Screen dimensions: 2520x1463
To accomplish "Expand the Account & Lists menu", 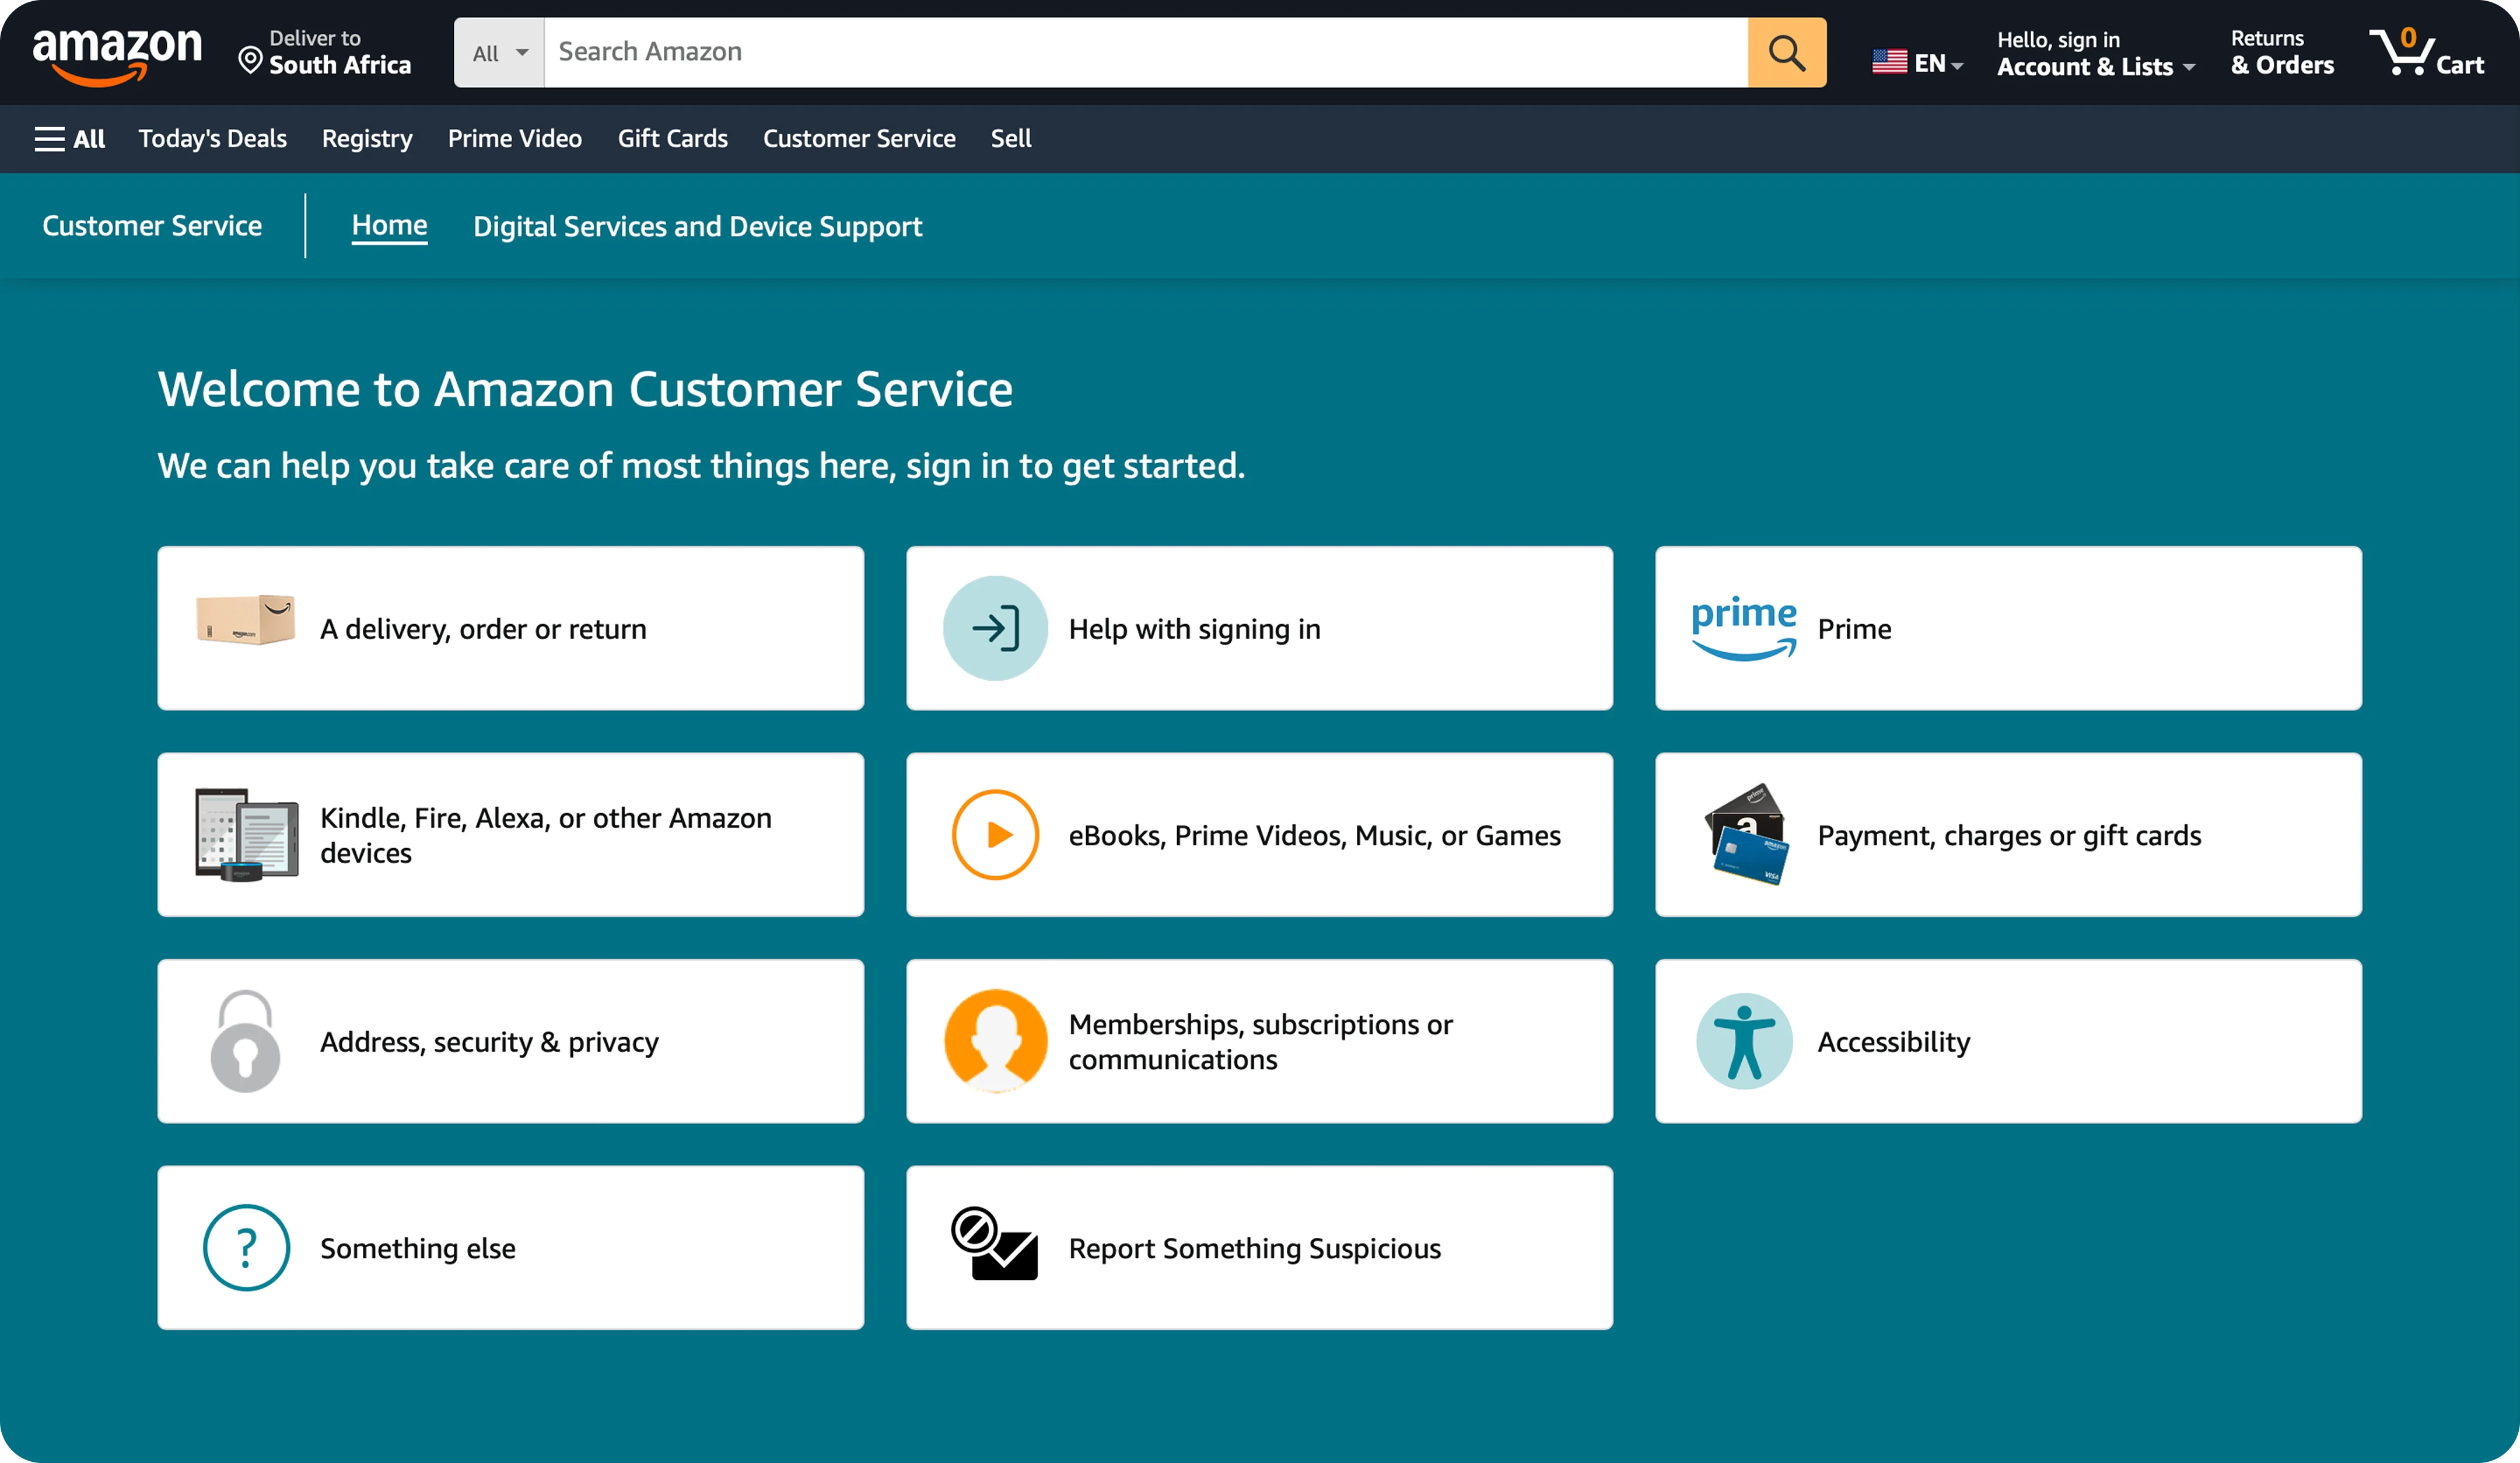I will point(2095,66).
